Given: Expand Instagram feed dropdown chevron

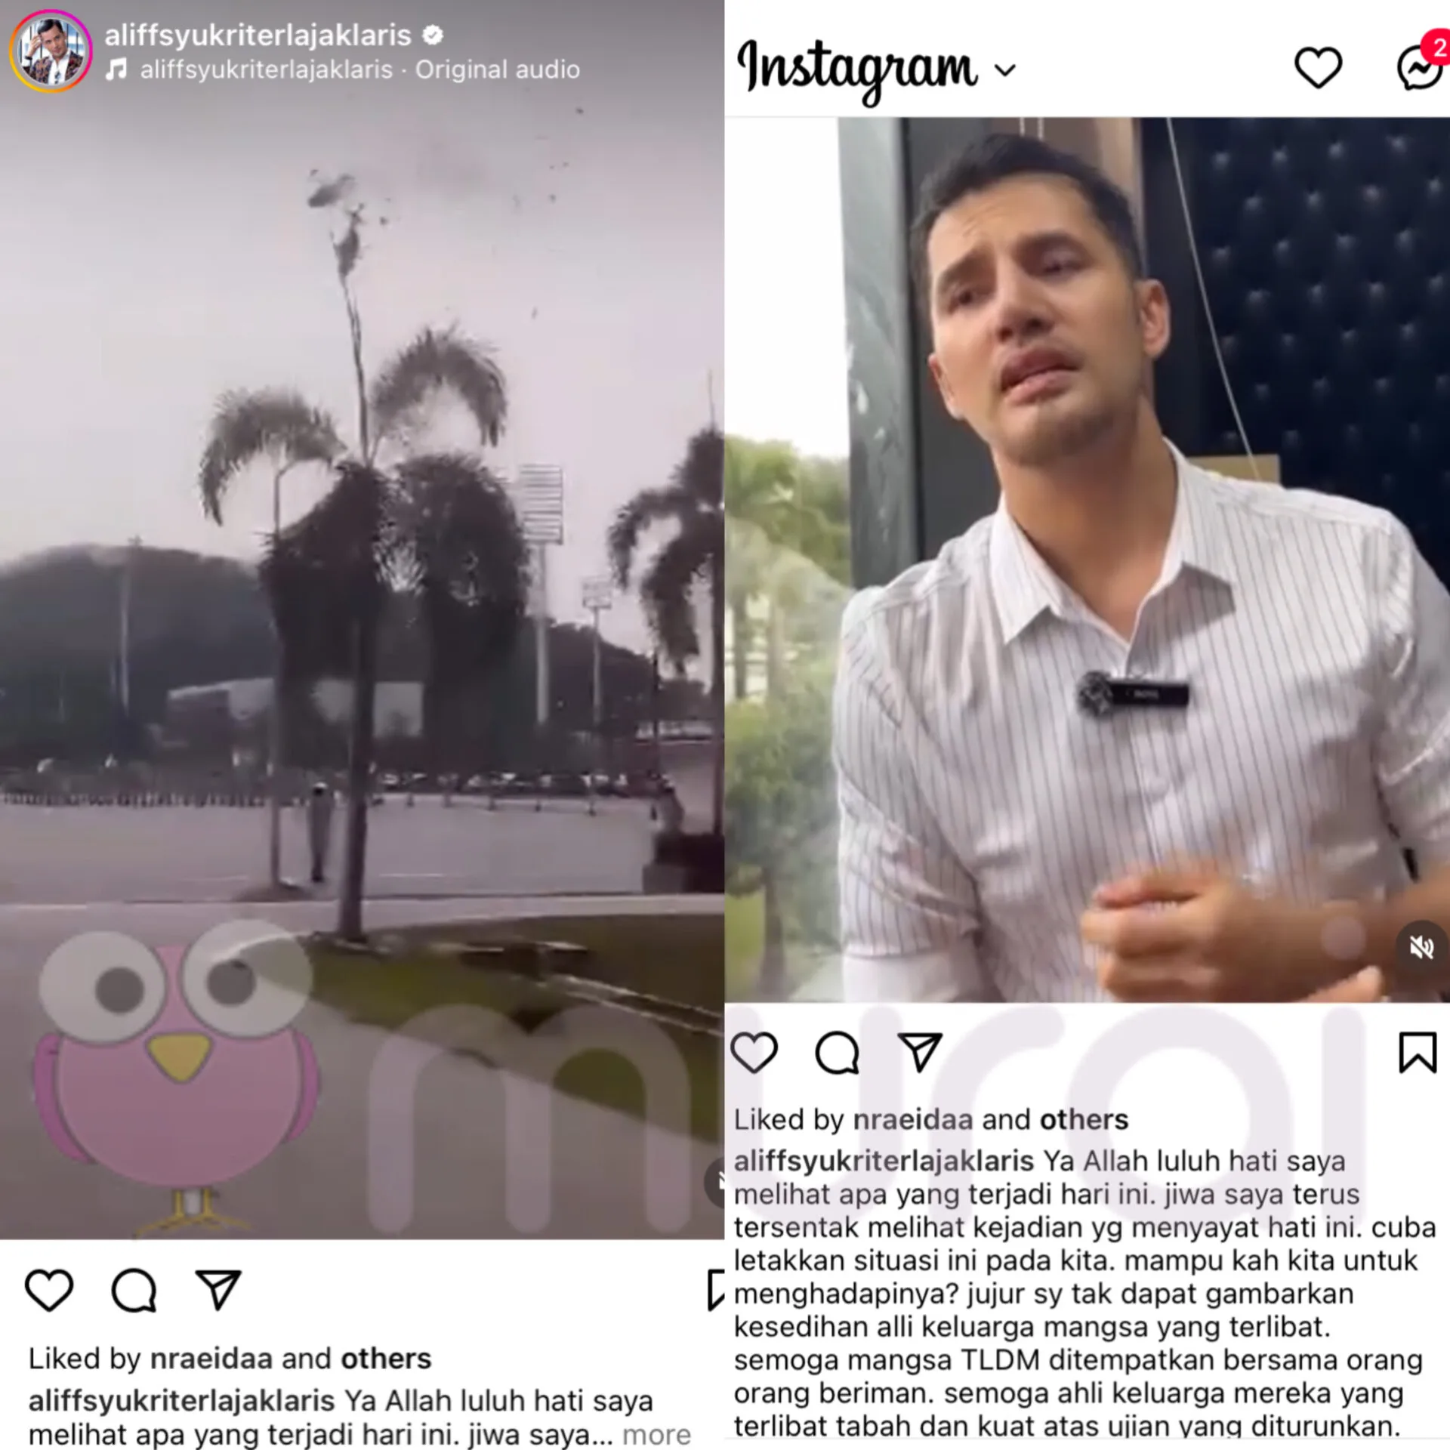Looking at the screenshot, I should point(1005,71).
